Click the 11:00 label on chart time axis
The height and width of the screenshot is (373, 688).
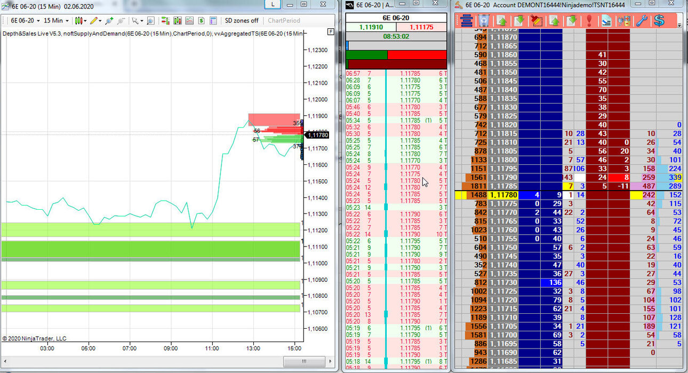[212, 348]
